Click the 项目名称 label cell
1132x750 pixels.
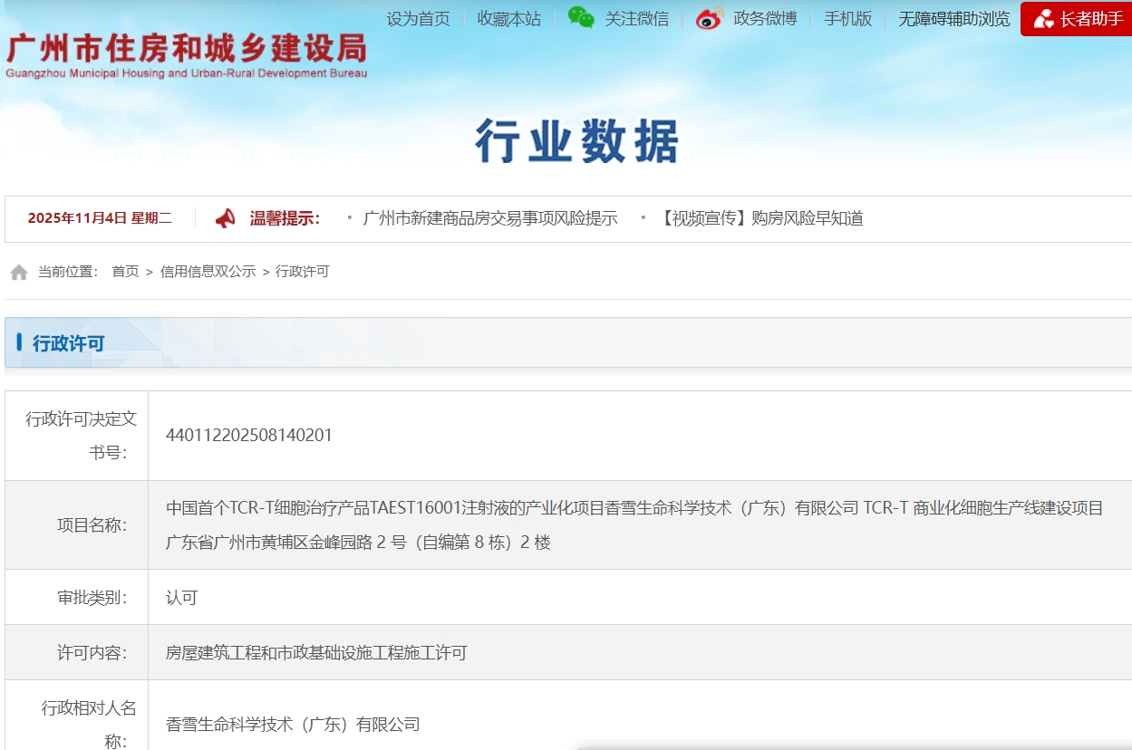77,525
